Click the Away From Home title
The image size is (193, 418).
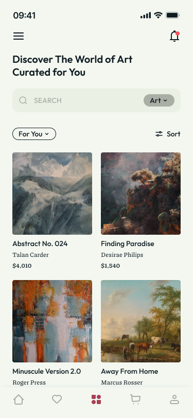click(x=130, y=371)
